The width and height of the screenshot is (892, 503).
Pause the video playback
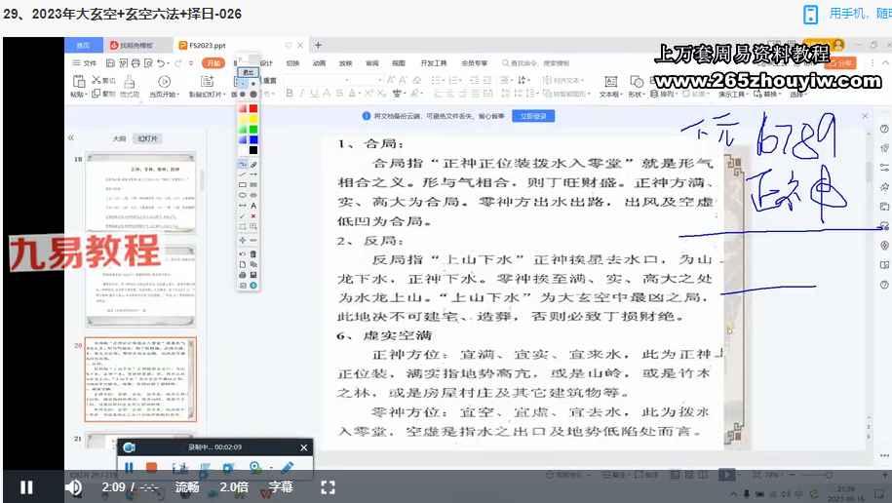[x=26, y=486]
